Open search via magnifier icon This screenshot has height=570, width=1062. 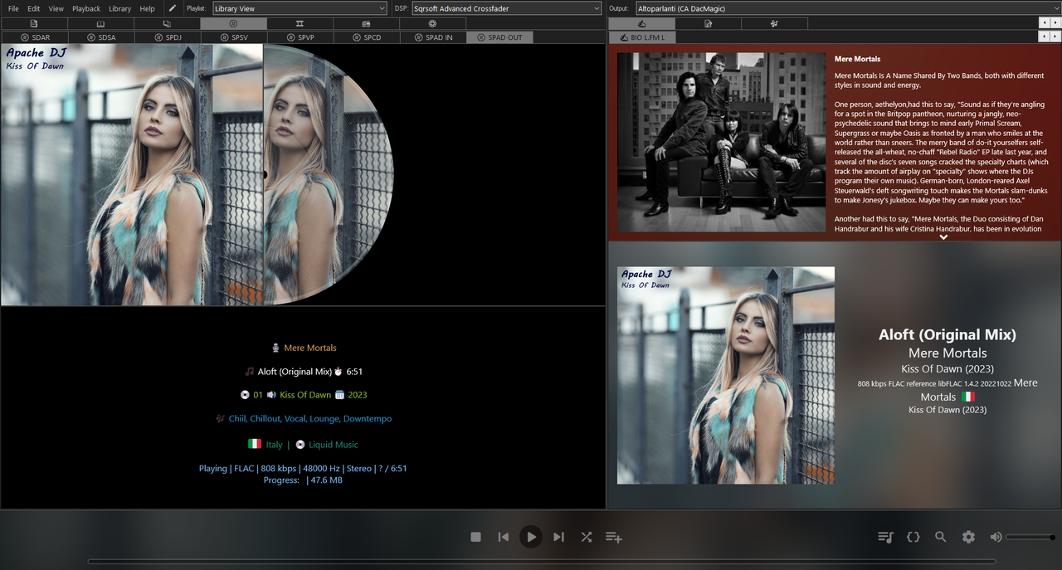940,537
